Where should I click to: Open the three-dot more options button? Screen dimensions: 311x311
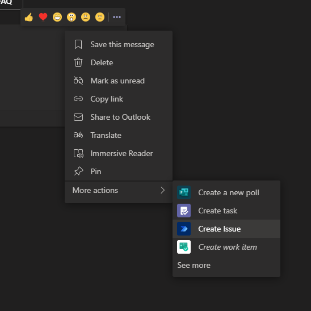[x=117, y=17]
